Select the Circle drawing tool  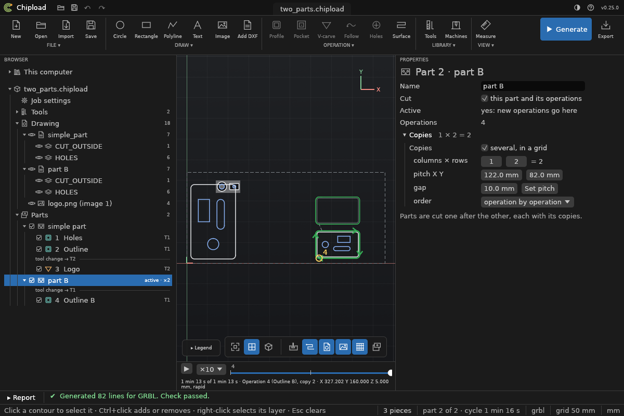point(120,29)
